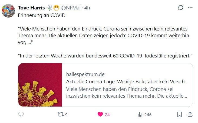This screenshot has height=123, width=198.
Task: Click the like count 24
Action: 107,115
